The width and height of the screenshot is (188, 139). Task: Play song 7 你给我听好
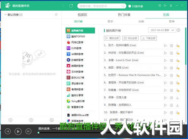click(165, 90)
